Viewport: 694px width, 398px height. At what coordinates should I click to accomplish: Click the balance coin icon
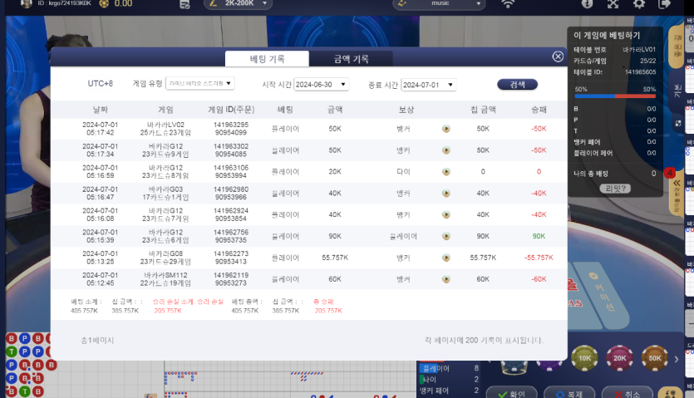click(x=104, y=3)
